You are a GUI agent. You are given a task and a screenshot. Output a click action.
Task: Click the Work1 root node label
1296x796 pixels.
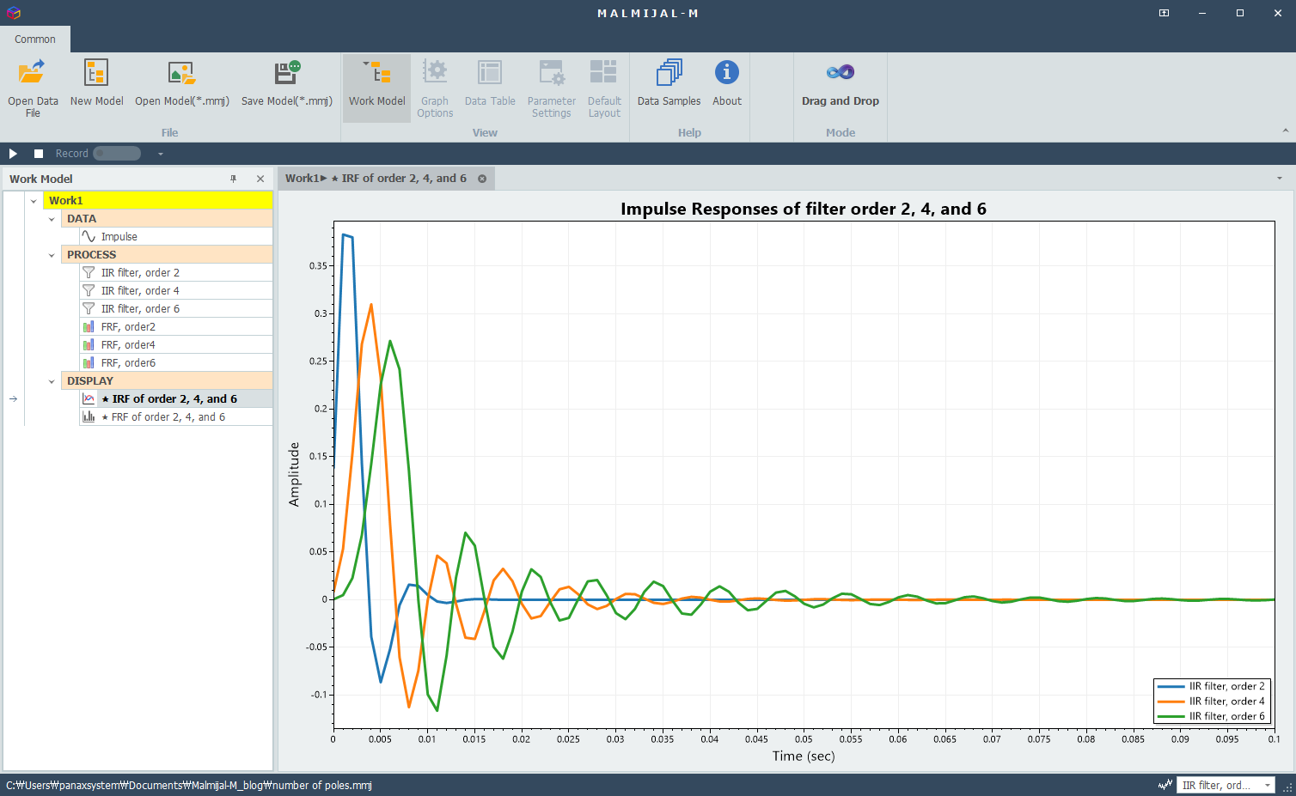66,201
